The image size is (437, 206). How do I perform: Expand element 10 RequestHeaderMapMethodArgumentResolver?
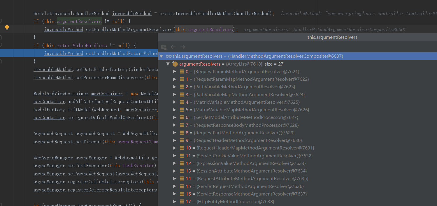174,148
